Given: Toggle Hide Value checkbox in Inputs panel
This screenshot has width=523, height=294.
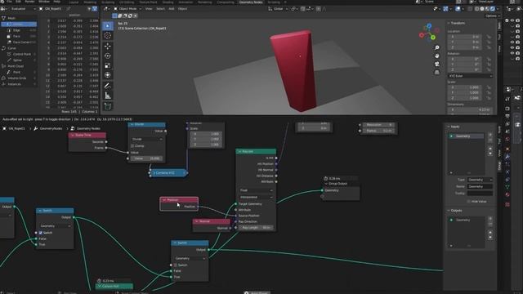Looking at the screenshot, I should pos(468,202).
